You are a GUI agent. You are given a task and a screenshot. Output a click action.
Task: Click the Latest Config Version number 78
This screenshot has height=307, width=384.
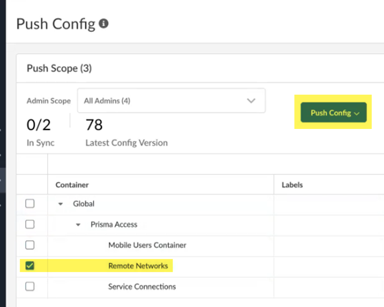[x=94, y=125]
